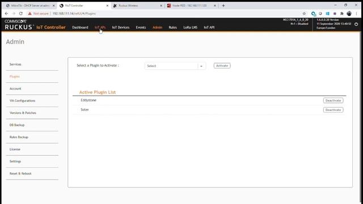Click the Windows-logo extension icon
This screenshot has width=363, height=204.
(328, 14)
